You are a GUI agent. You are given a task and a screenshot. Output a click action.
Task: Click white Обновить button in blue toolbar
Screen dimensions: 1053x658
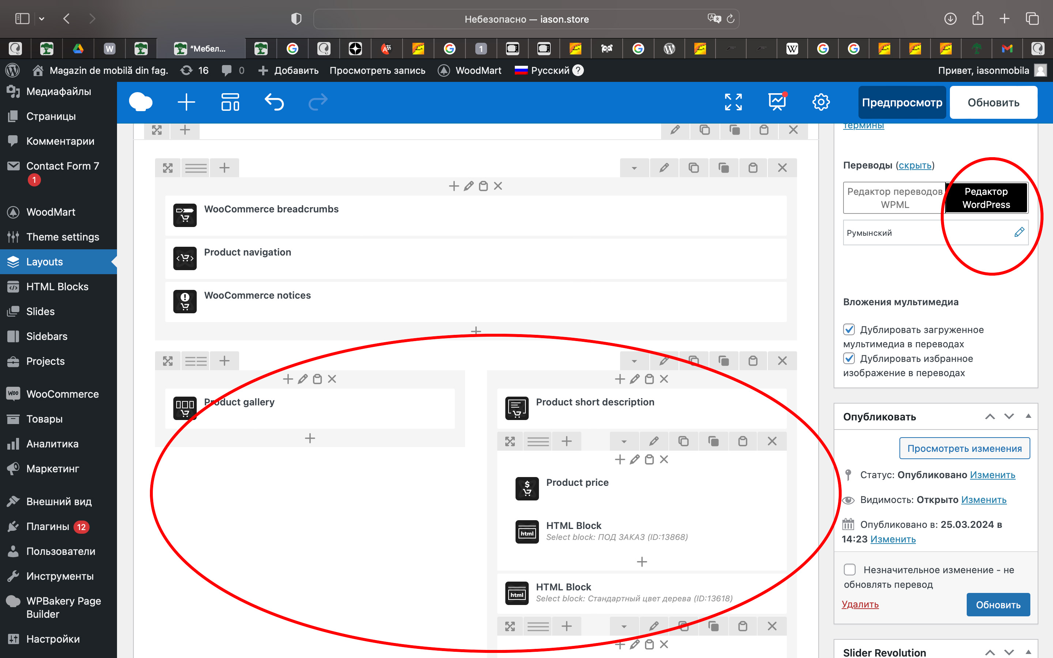(993, 102)
